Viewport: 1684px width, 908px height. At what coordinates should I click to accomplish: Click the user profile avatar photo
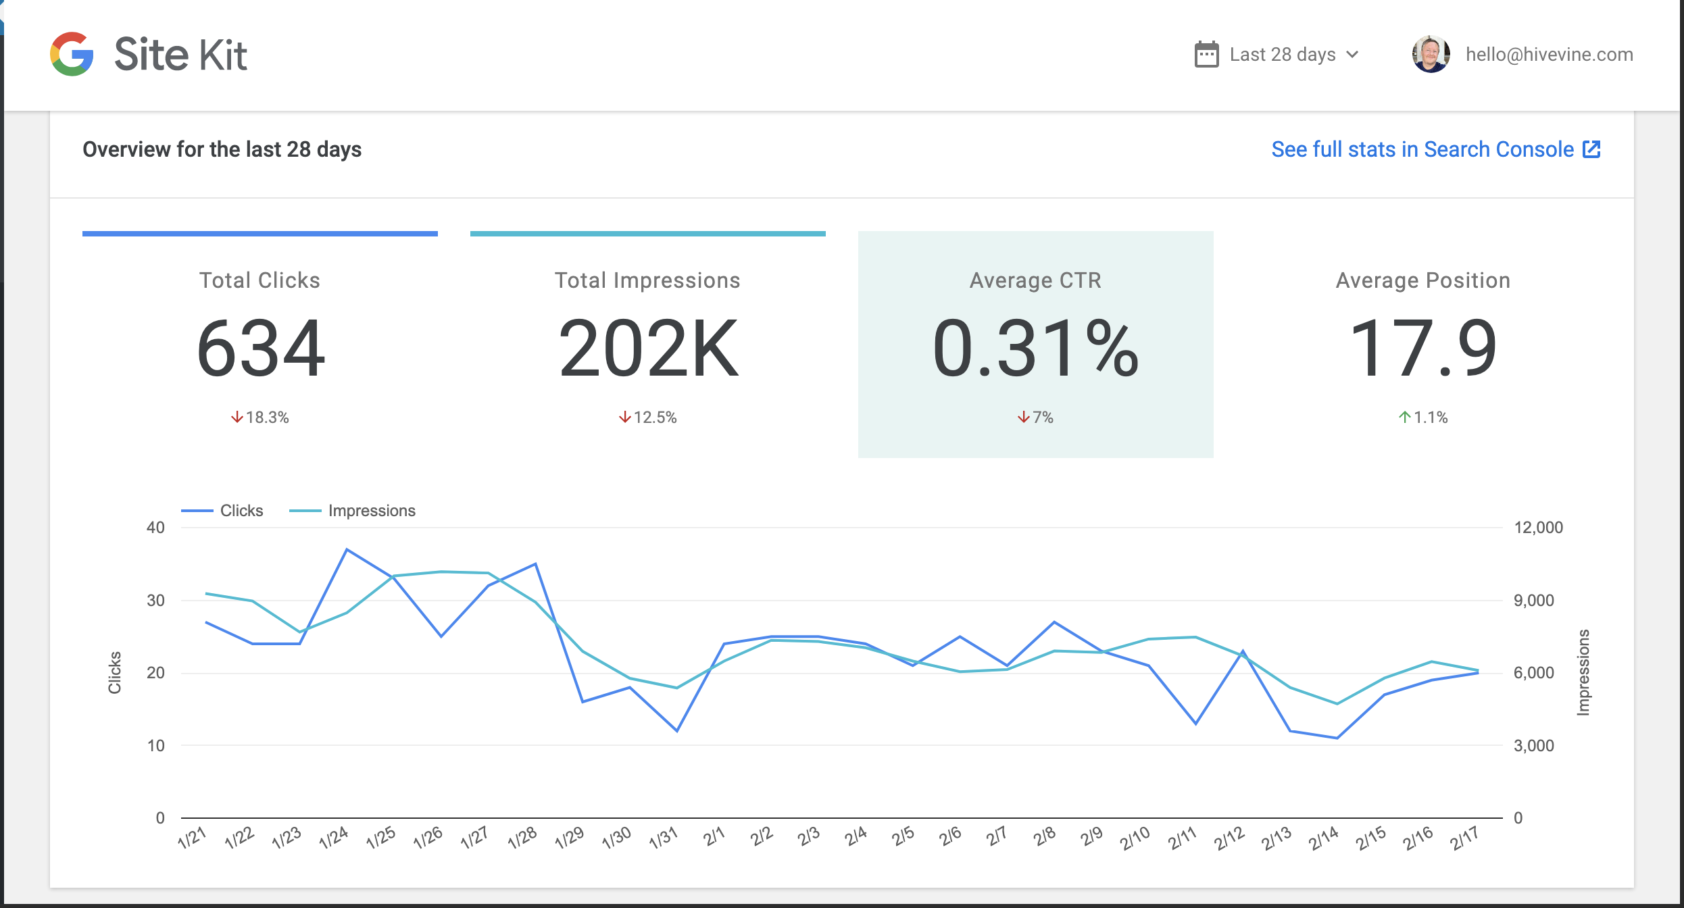pyautogui.click(x=1431, y=54)
